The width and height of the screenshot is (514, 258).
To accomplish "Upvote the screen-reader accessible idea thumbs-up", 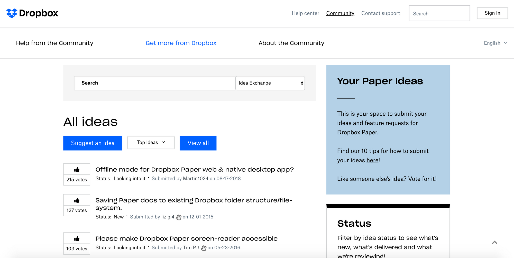I will (77, 238).
